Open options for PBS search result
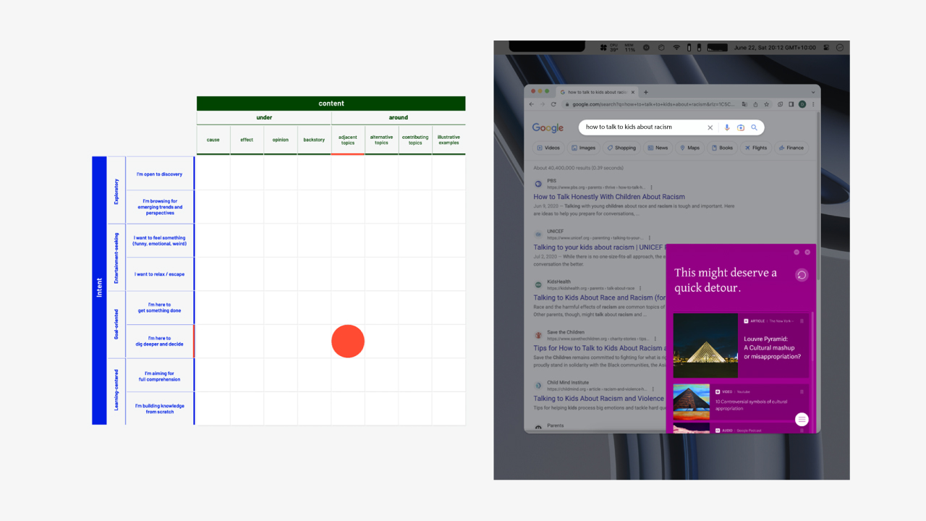This screenshot has height=521, width=926. point(650,187)
